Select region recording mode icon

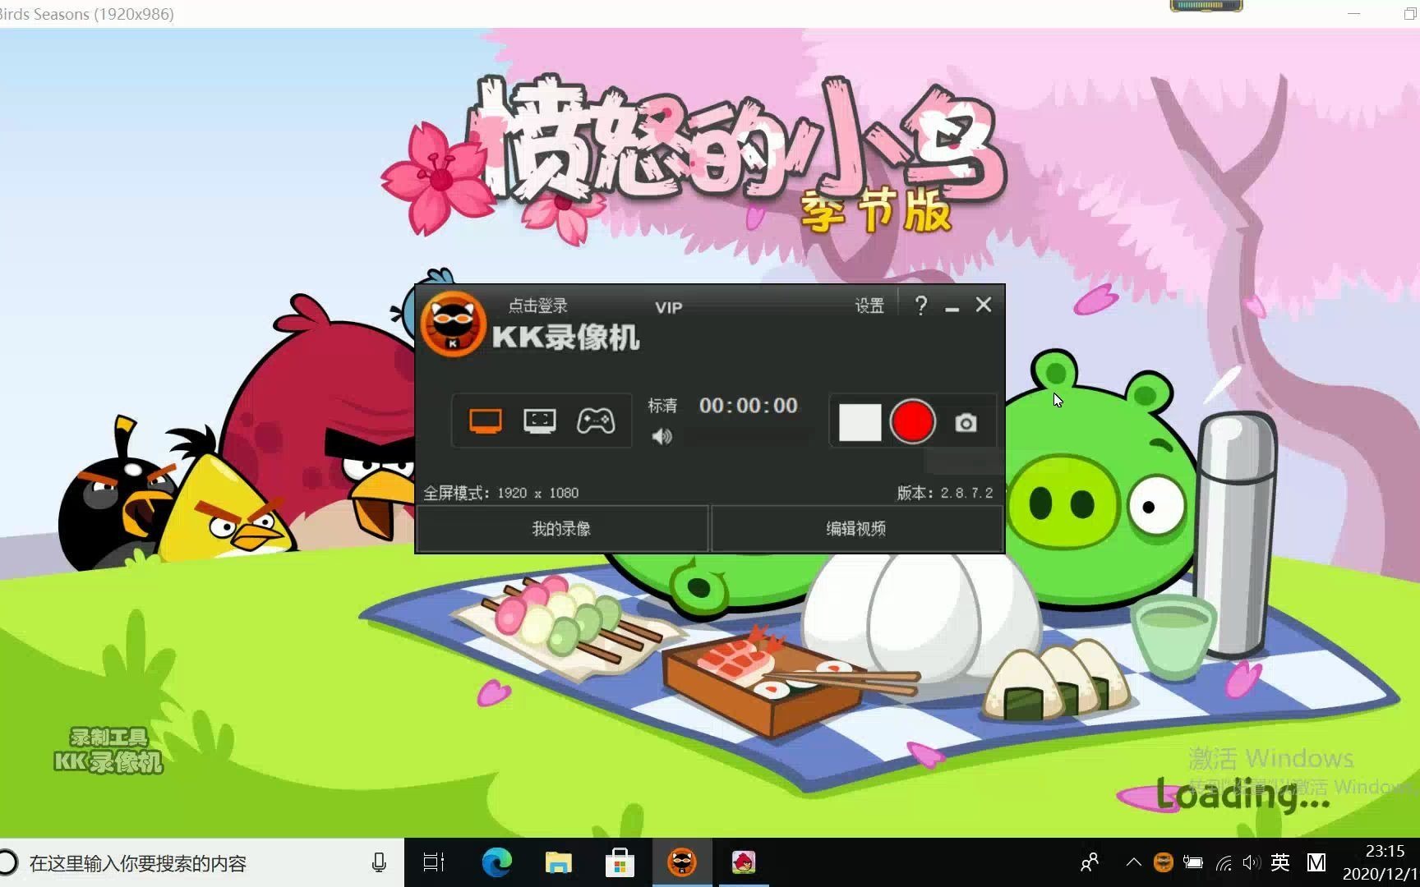[540, 421]
